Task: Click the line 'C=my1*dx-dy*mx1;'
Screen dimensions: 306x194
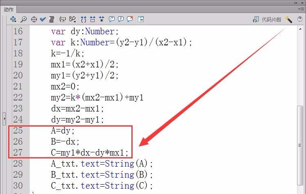Action: pos(90,153)
